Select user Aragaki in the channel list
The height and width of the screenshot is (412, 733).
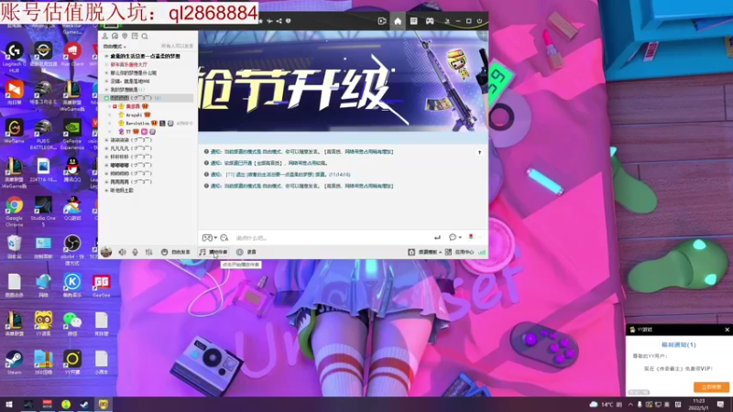[134, 115]
